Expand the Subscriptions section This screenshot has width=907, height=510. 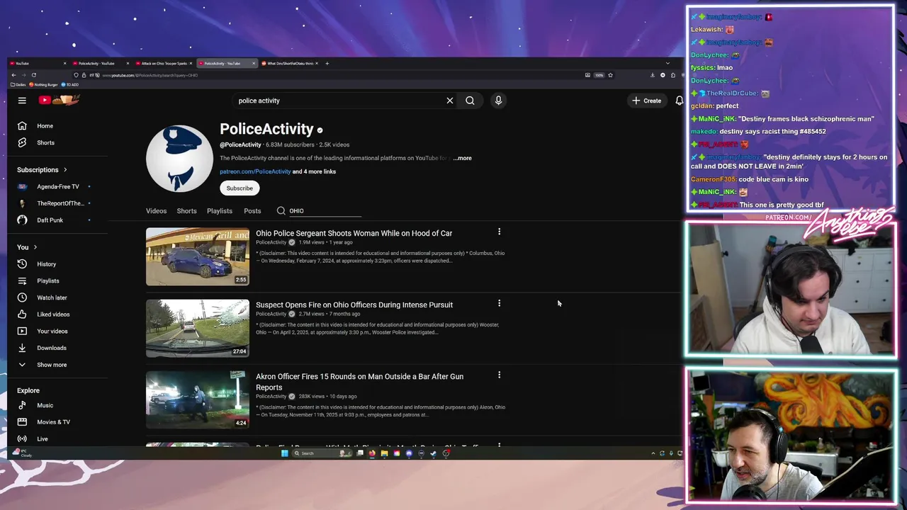[x=42, y=170]
